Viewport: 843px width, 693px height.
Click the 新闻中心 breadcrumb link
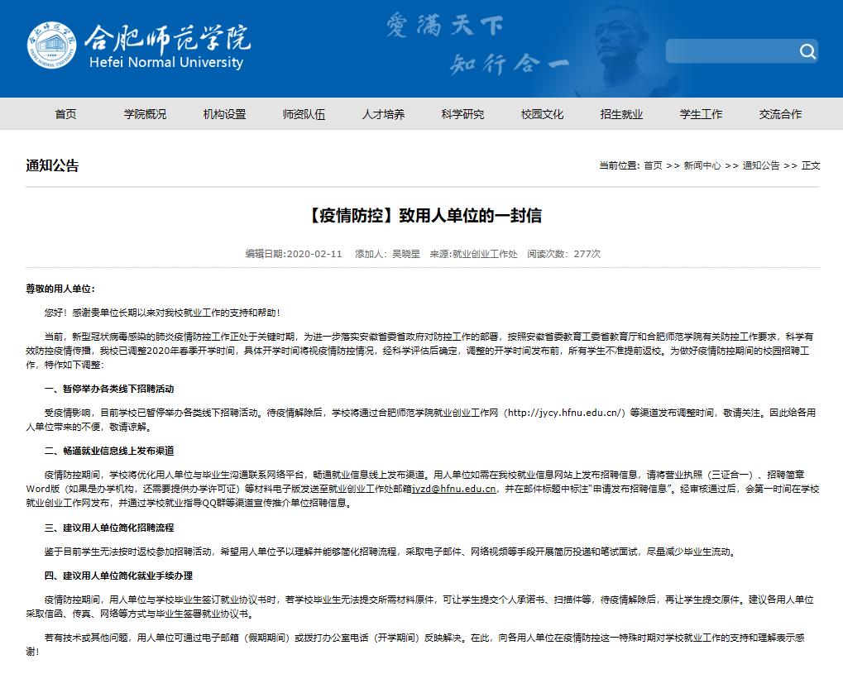tap(702, 165)
